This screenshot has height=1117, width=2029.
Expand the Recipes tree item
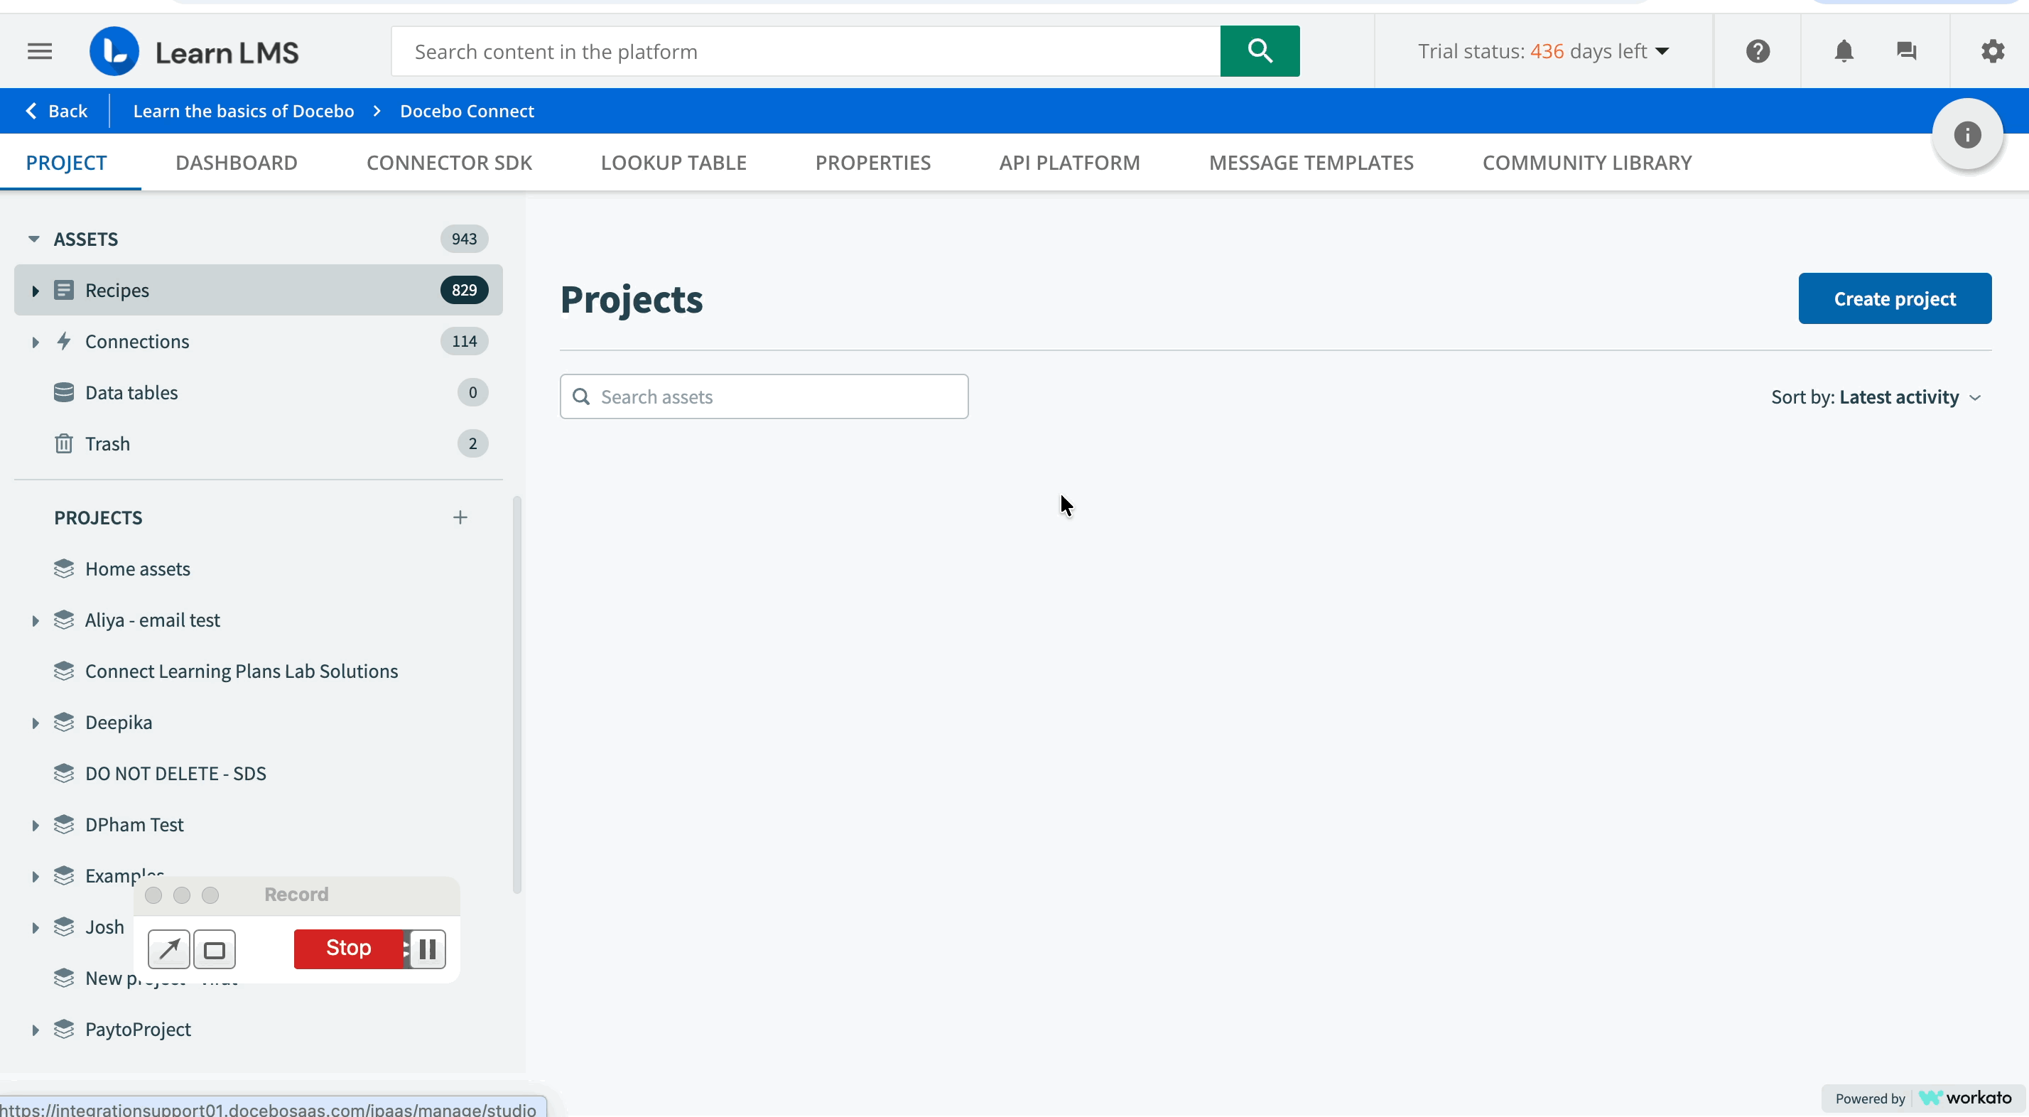(36, 291)
